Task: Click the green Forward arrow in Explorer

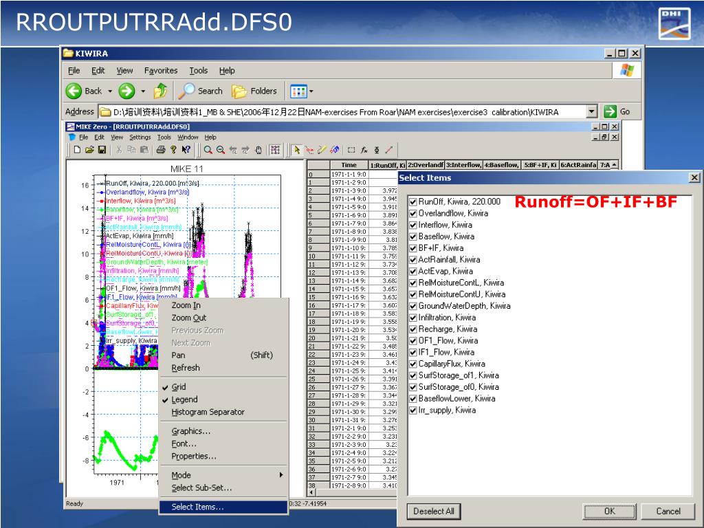Action: [126, 91]
